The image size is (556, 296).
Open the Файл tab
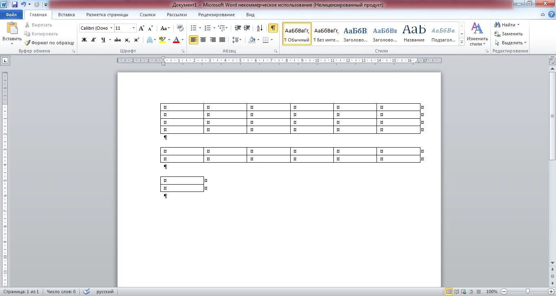[x=11, y=15]
